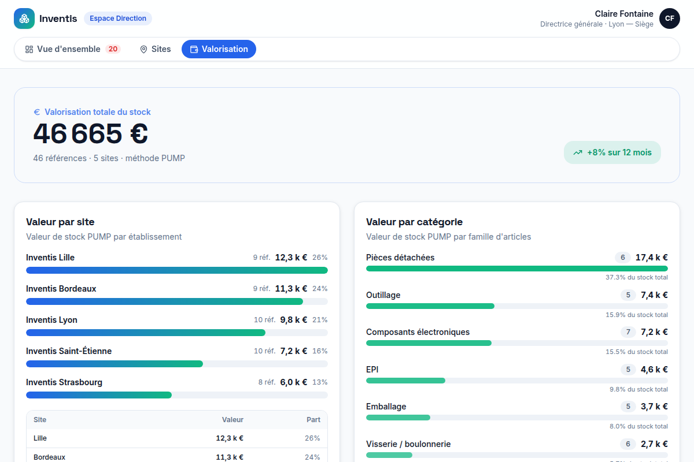Click '15.9% du stock total' text
This screenshot has height=462, width=694.
click(x=637, y=315)
